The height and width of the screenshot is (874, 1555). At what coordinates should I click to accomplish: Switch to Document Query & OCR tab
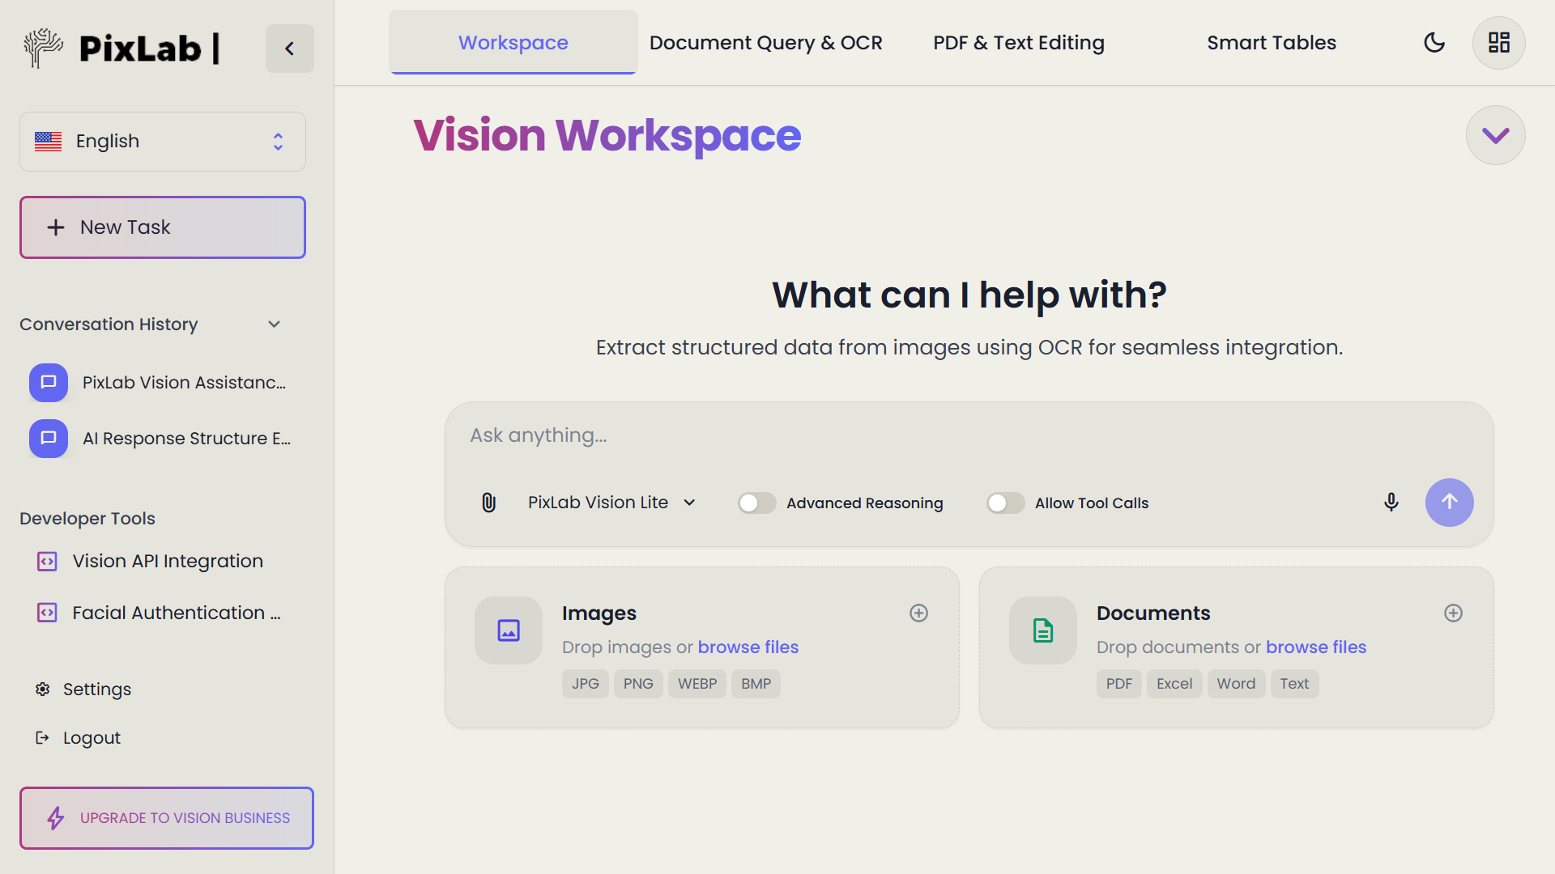[765, 43]
